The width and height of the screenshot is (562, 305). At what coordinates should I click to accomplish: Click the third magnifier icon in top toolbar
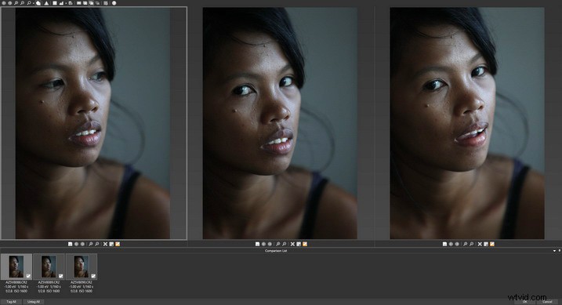(x=29, y=3)
